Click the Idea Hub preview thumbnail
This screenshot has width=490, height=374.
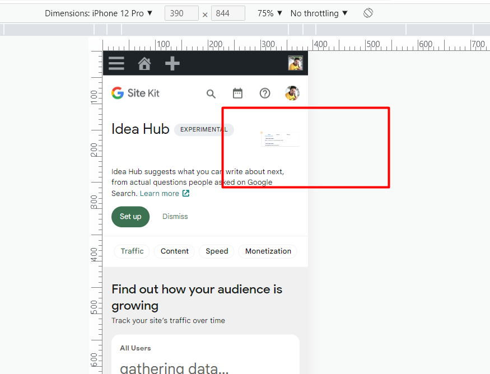coord(280,139)
